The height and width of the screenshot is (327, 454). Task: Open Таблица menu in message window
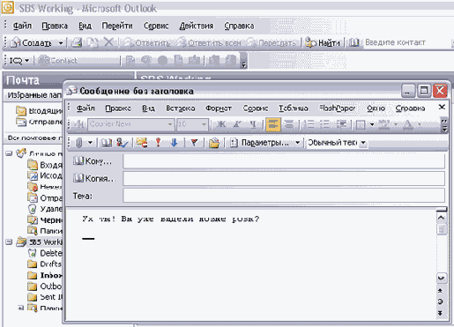[x=294, y=108]
